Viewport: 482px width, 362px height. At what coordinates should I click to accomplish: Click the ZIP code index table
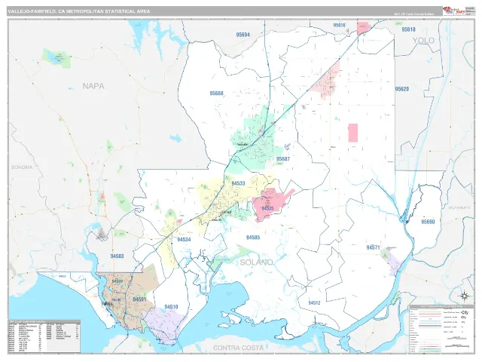(x=44, y=337)
